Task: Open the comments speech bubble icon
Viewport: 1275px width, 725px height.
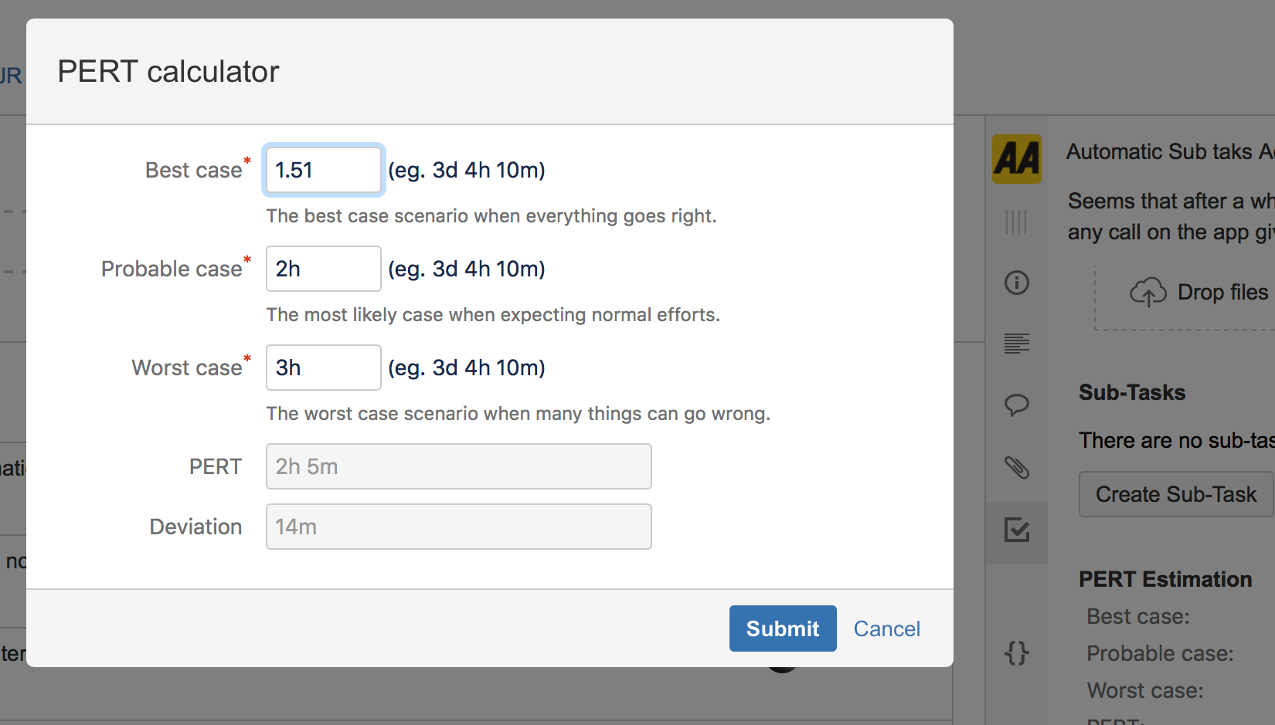Action: click(x=1016, y=405)
